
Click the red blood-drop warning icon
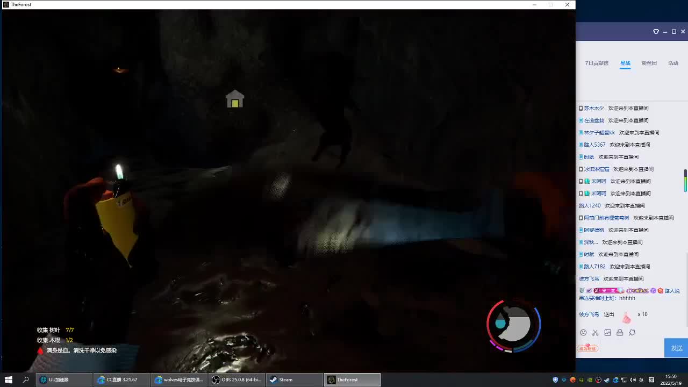pyautogui.click(x=40, y=350)
